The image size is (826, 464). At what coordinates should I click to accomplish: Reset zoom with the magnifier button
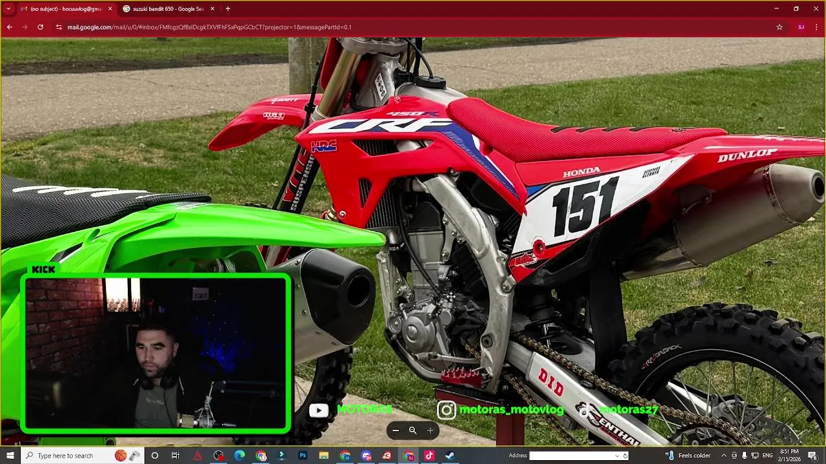pyautogui.click(x=413, y=430)
